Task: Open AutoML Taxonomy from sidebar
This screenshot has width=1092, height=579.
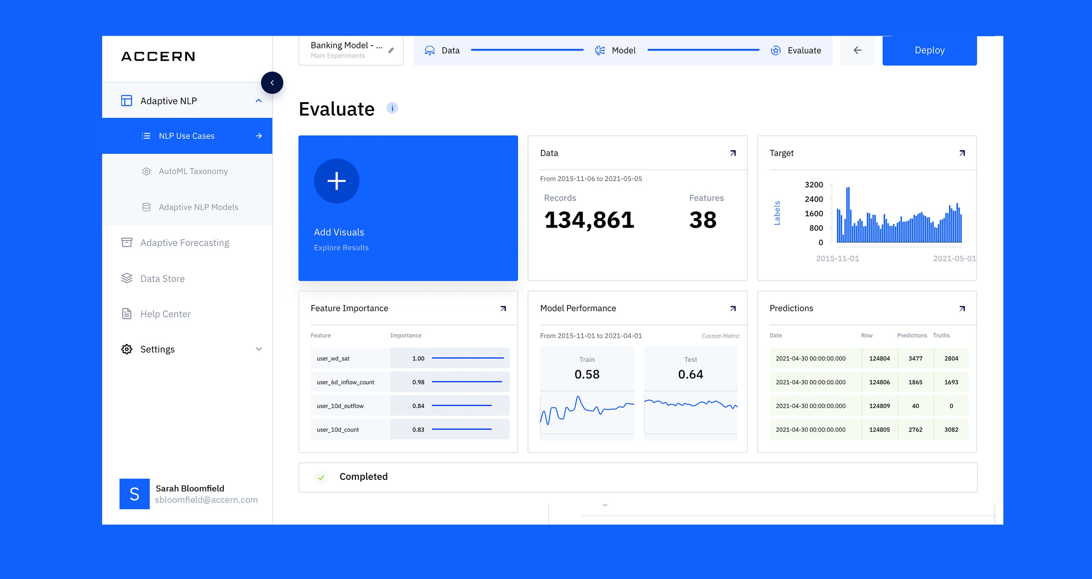Action: pos(193,172)
